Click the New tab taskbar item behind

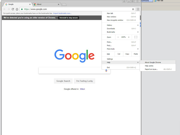point(159,1)
